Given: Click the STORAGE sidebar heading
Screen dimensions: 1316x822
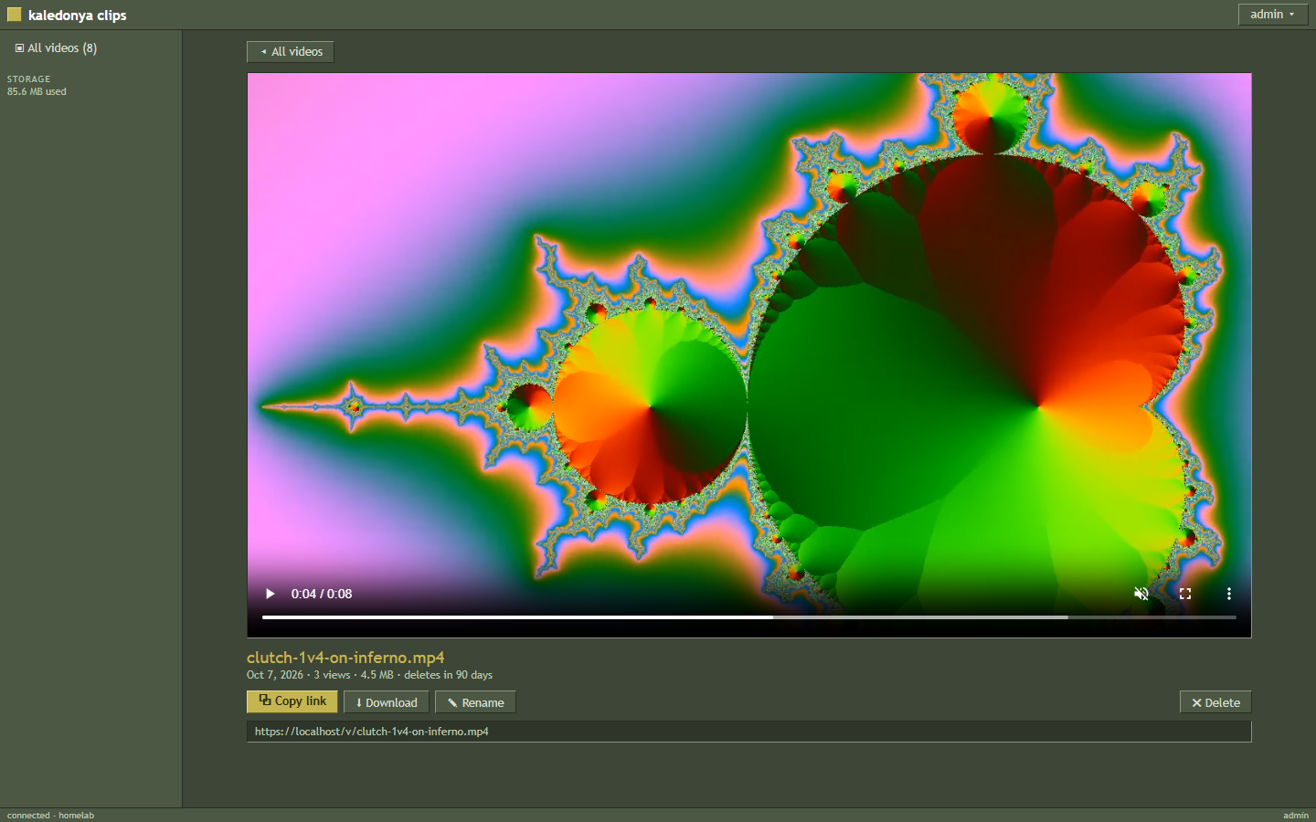Looking at the screenshot, I should tap(29, 79).
